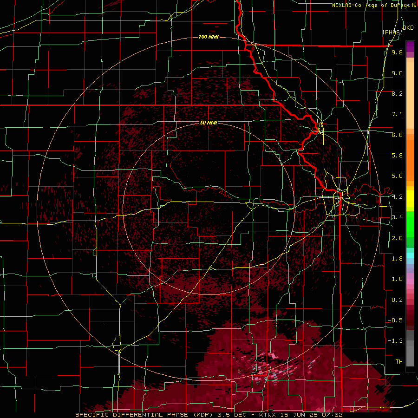Click the orange segment of the color bar
The width and height of the screenshot is (418, 418).
pos(410,160)
